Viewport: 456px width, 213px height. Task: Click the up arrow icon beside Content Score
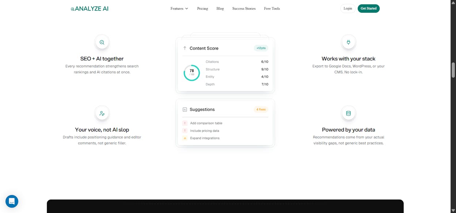(x=185, y=48)
